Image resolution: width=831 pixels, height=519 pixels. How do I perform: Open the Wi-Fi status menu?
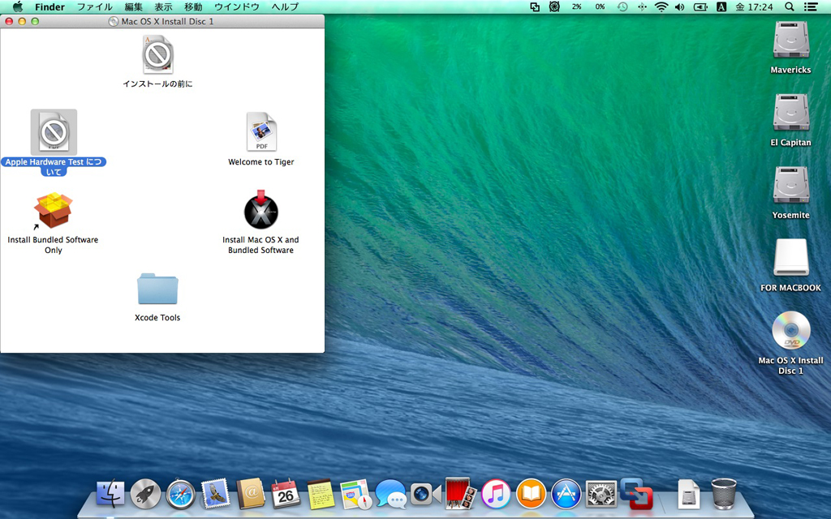click(661, 6)
